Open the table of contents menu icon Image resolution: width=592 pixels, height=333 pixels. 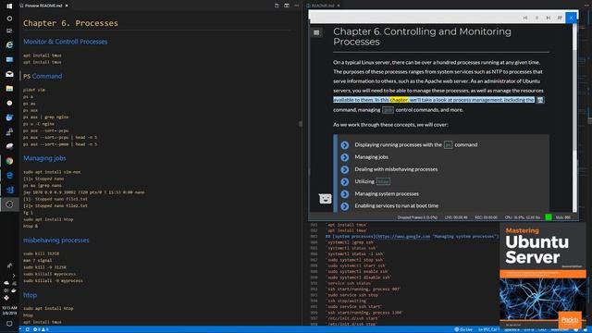[316, 33]
